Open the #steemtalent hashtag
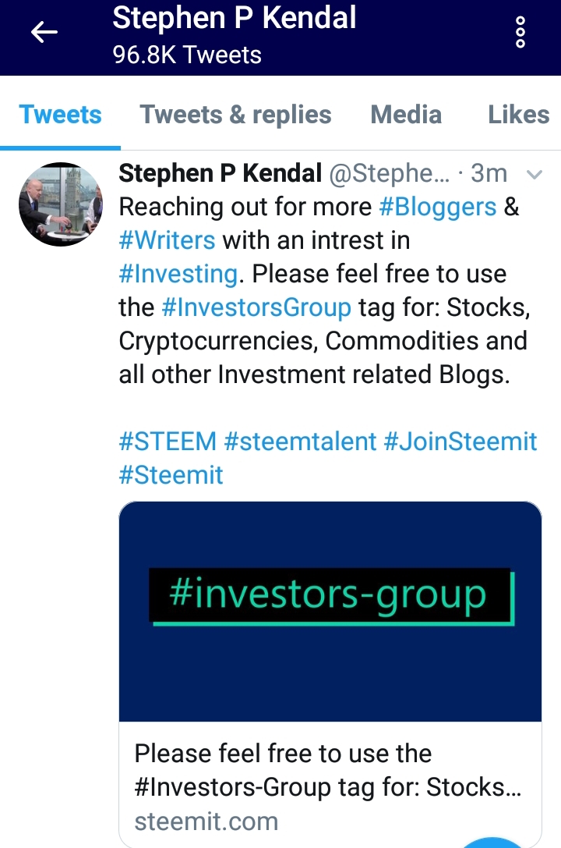 (300, 442)
